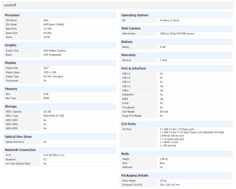Viewport: 236px width, 189px height.
Task: Click the "Touchscreen" row label
Action: tap(12, 81)
